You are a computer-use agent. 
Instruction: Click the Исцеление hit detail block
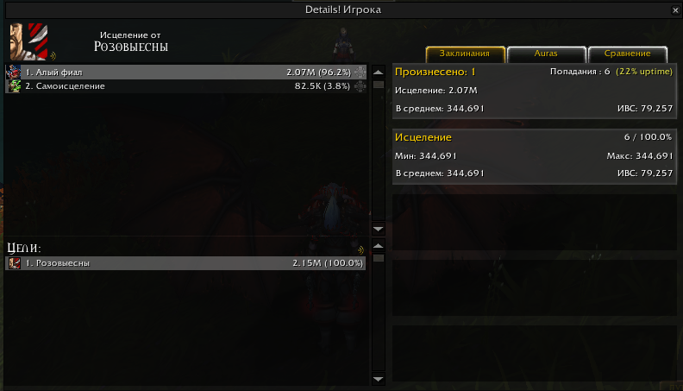(535, 156)
